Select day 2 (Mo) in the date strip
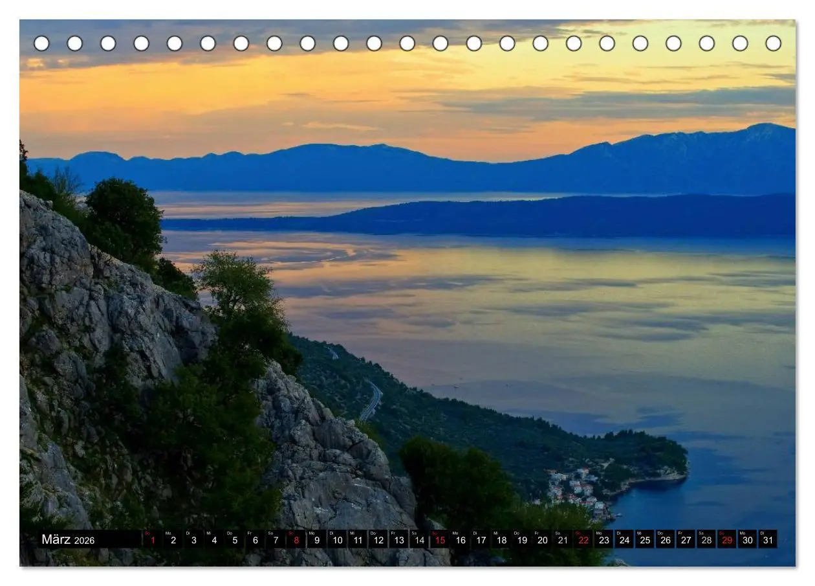 pyautogui.click(x=173, y=539)
